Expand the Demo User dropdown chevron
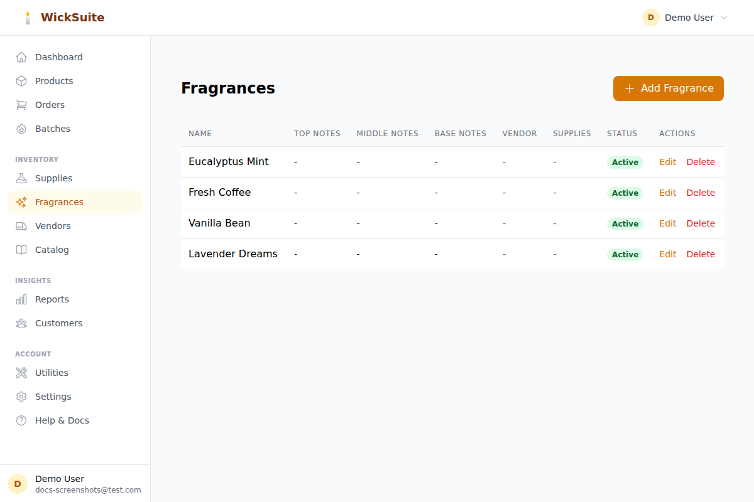 (723, 18)
